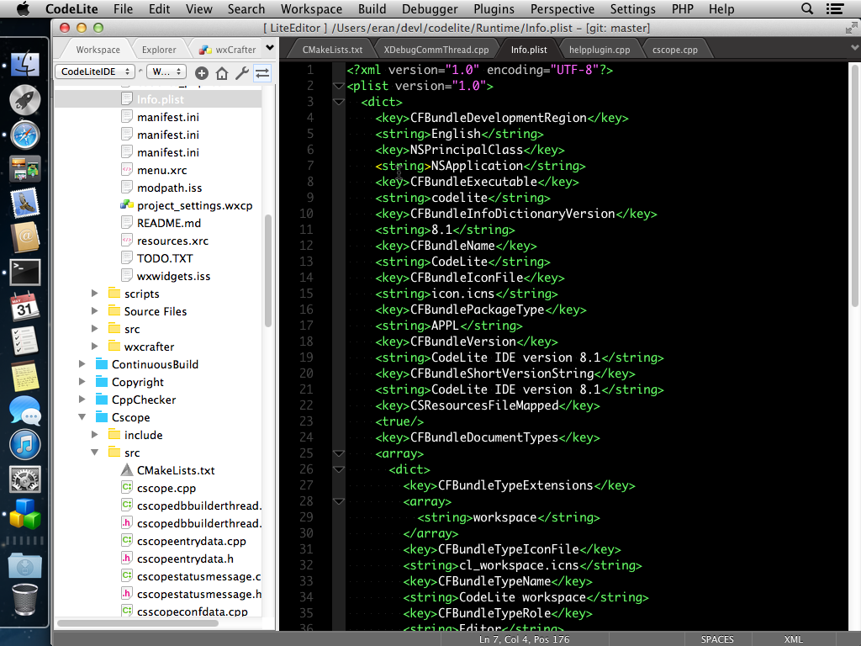Select the Info.plist editor tab

tap(529, 50)
